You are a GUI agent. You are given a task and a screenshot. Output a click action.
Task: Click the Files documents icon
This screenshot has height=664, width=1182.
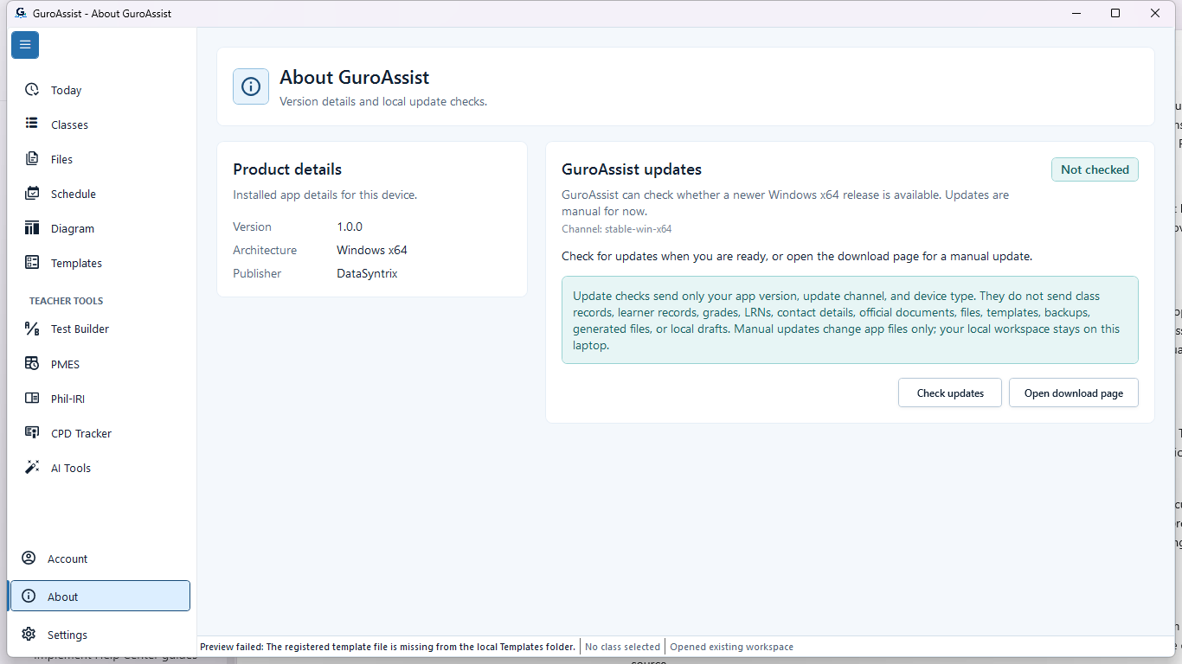coord(32,158)
